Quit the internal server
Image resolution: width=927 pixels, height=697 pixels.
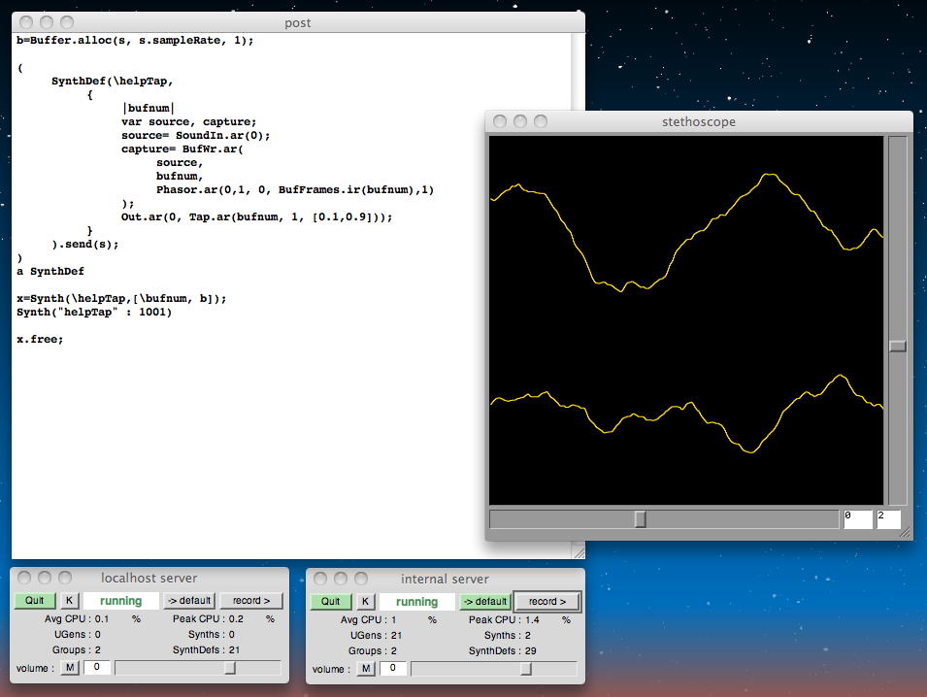coord(330,602)
